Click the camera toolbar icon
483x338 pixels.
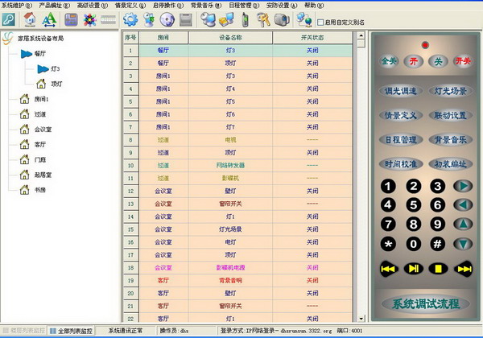click(282, 19)
